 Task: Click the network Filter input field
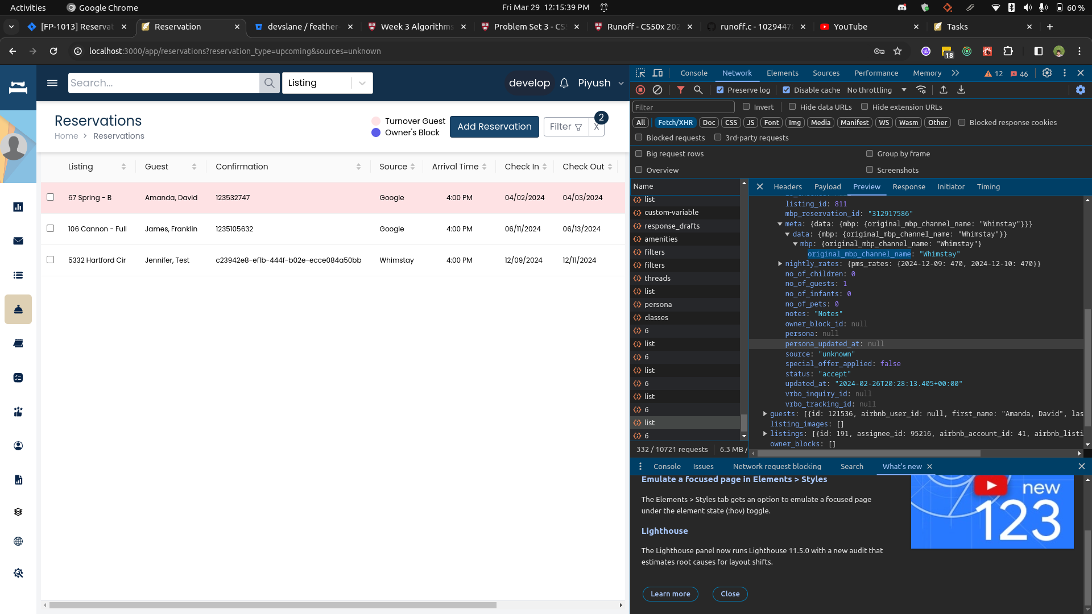(x=683, y=107)
